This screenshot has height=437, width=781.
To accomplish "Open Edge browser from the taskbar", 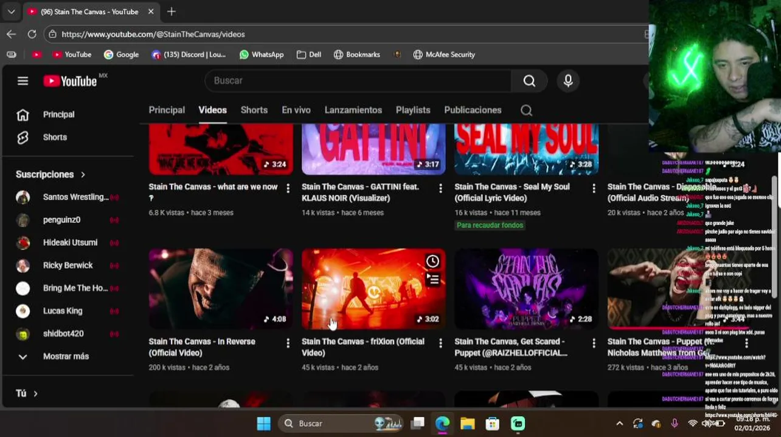I will pyautogui.click(x=442, y=423).
